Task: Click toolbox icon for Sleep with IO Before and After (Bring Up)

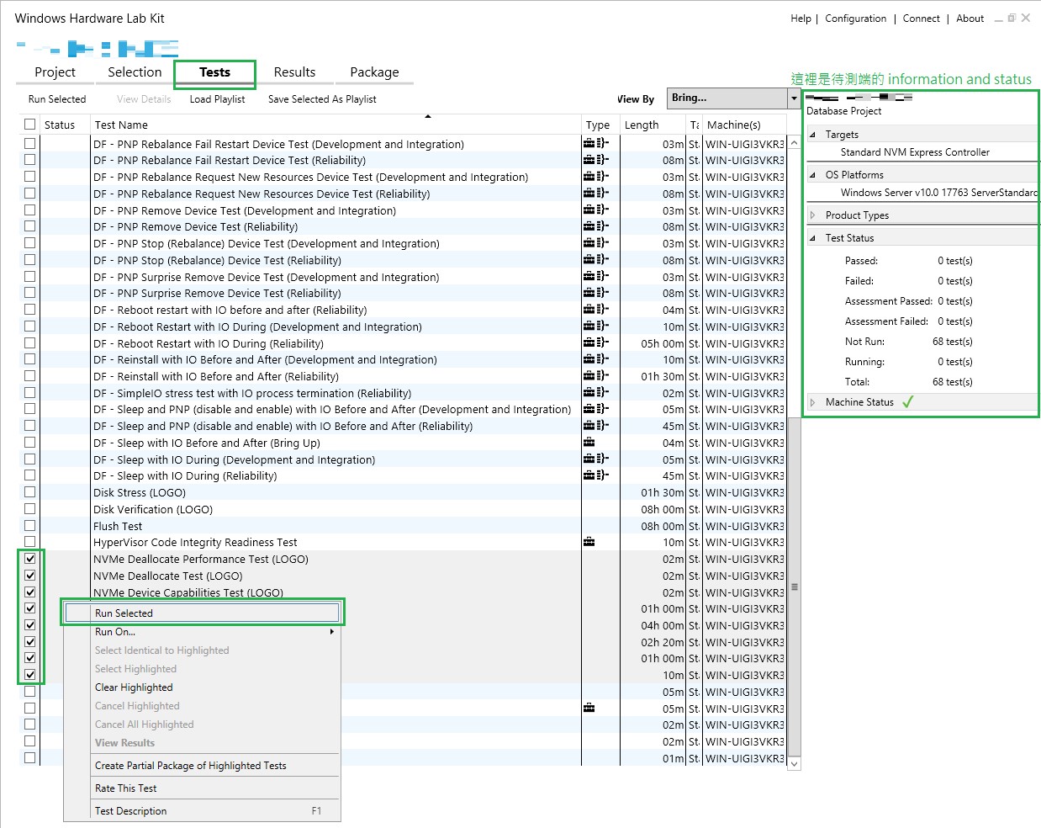Action: pos(589,443)
